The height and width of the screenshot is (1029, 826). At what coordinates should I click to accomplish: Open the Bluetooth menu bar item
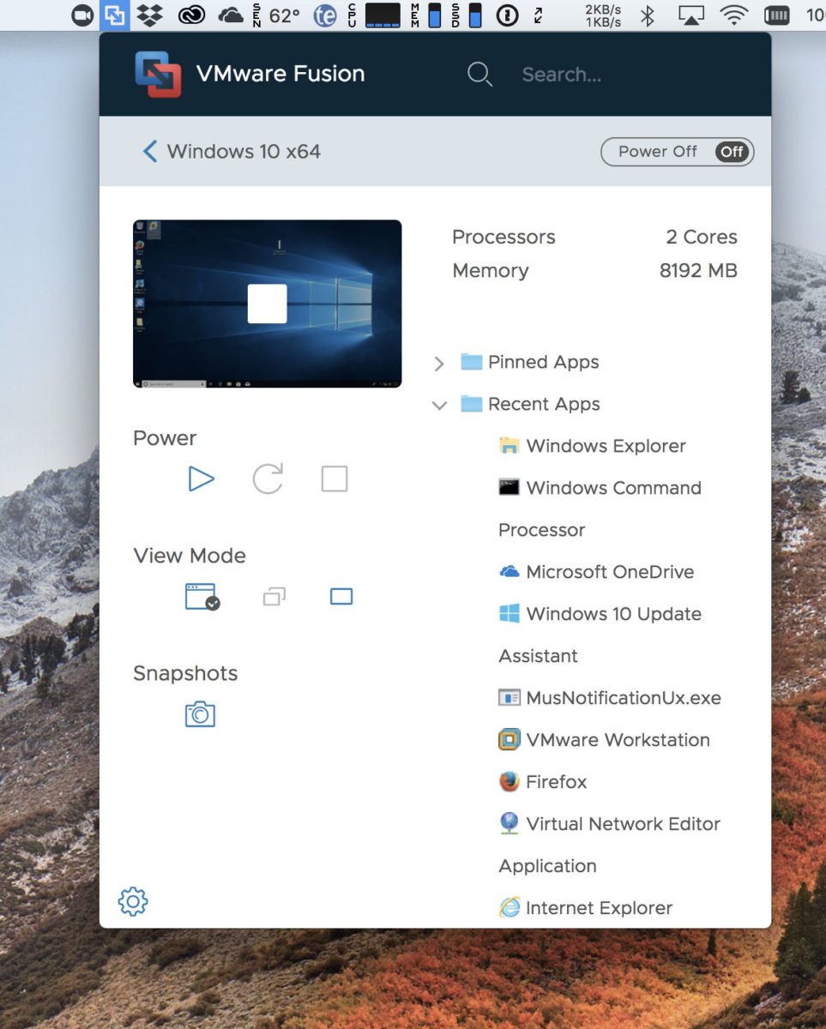[x=648, y=15]
